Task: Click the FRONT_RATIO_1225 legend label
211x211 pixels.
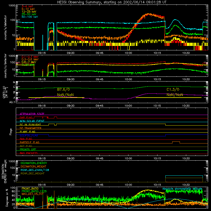Action: [x=34, y=191]
